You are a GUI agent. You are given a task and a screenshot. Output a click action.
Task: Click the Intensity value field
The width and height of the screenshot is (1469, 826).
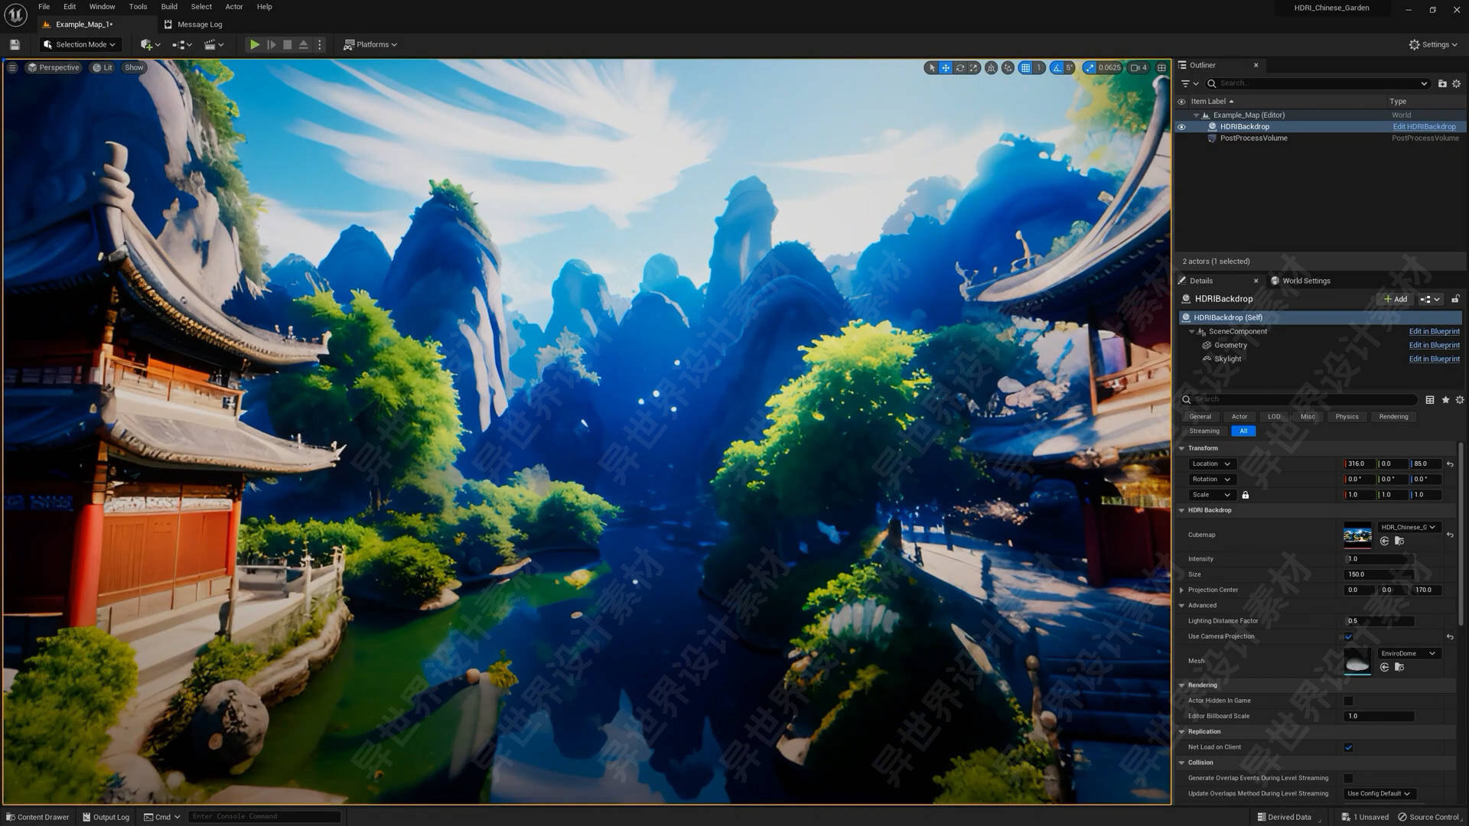pos(1379,559)
